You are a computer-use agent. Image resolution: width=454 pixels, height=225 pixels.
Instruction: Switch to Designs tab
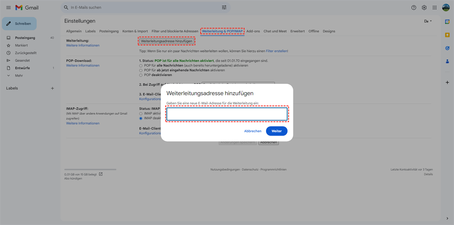(x=329, y=31)
